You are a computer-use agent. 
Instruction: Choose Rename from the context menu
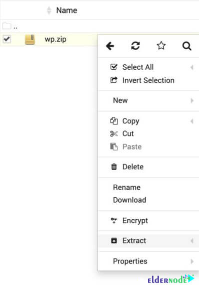coord(127,187)
